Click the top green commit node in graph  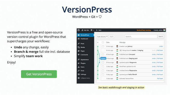pos(98,46)
